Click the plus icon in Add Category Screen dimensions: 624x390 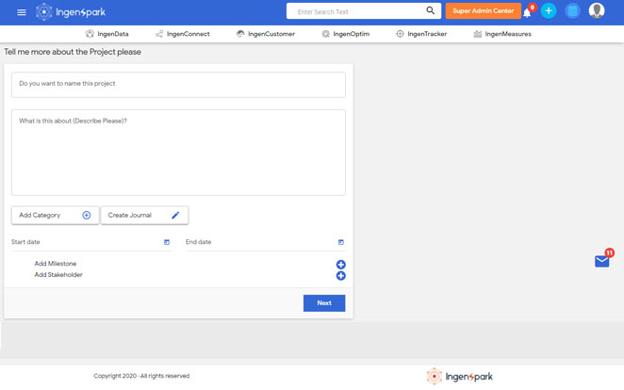coord(87,215)
